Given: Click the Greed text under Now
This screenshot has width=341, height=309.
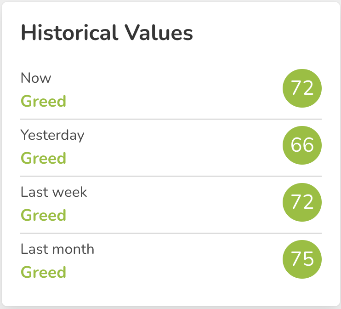Looking at the screenshot, I should 43,101.
